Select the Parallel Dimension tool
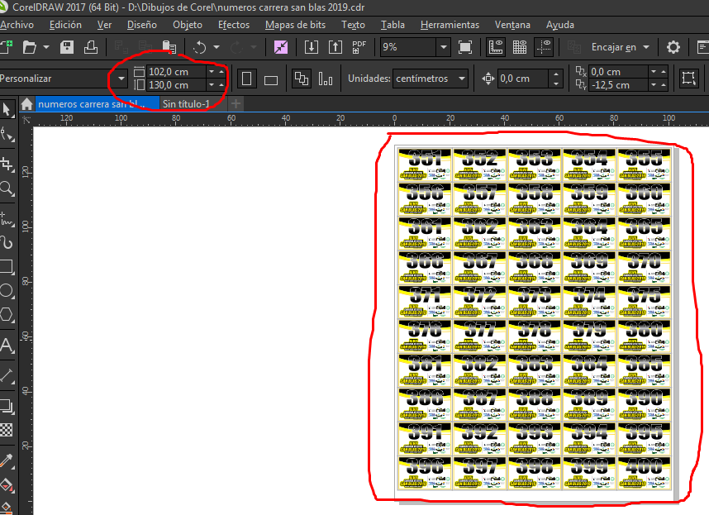 tap(7, 374)
